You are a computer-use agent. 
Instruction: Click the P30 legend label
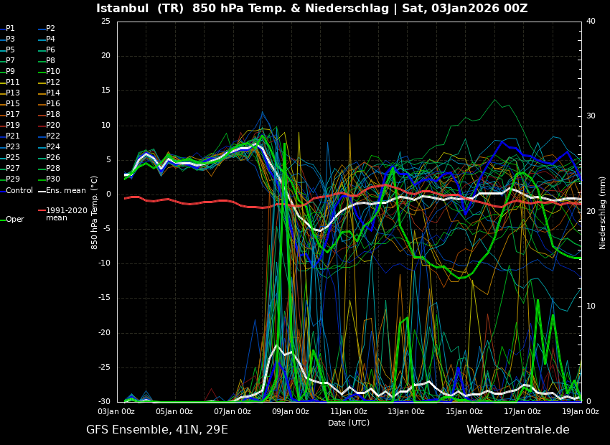tap(53, 179)
